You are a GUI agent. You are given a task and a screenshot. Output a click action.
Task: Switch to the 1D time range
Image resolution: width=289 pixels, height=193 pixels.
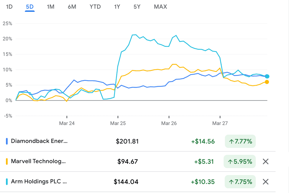tap(9, 6)
